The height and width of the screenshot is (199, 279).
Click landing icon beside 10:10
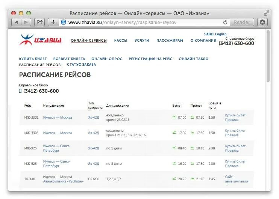193,148
